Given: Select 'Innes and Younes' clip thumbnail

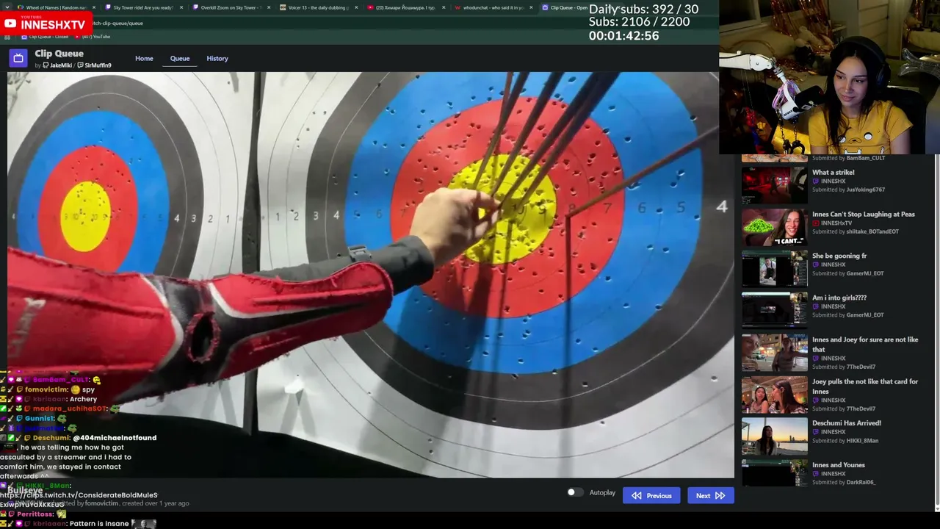Looking at the screenshot, I should (774, 473).
